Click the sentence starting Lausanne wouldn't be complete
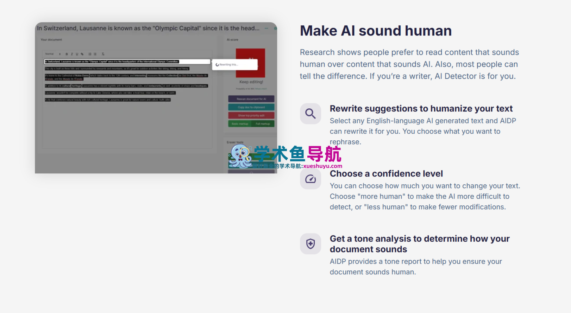This screenshot has width=571, height=313. pyautogui.click(x=110, y=93)
